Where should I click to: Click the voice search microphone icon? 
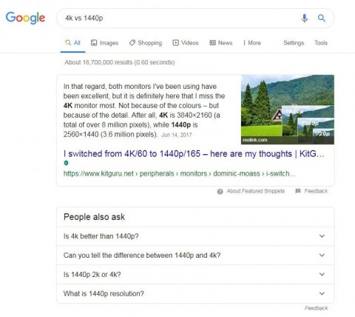point(305,19)
